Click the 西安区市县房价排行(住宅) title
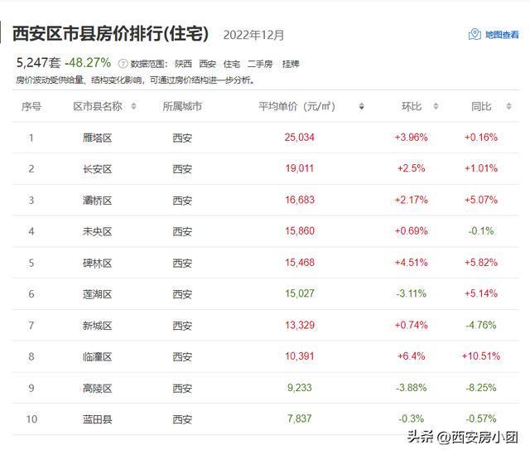 click(110, 33)
